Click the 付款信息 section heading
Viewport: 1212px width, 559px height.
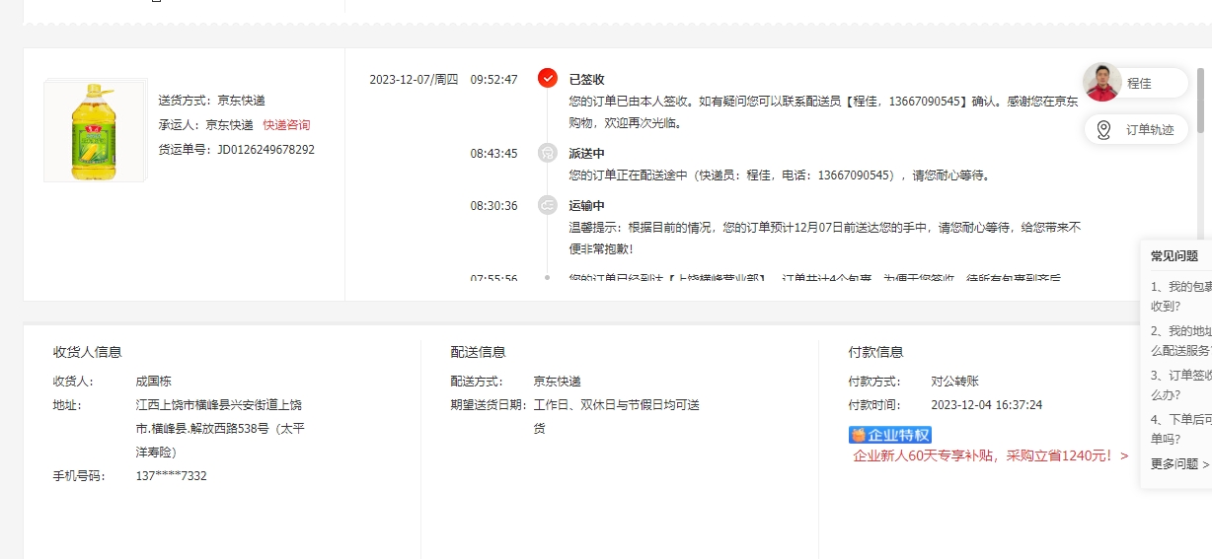pos(876,352)
